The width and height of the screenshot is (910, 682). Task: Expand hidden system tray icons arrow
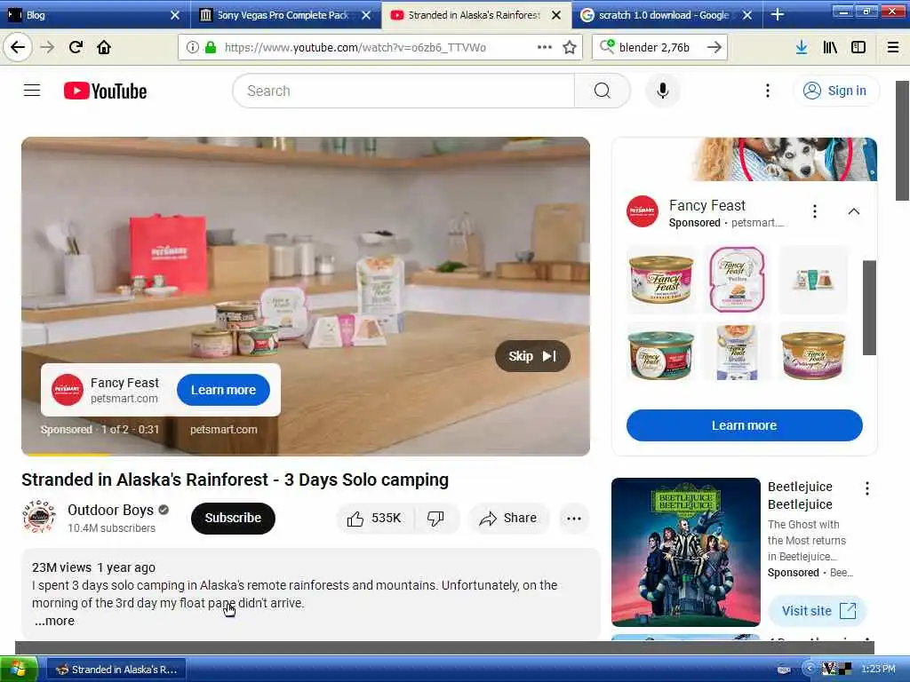(x=809, y=669)
